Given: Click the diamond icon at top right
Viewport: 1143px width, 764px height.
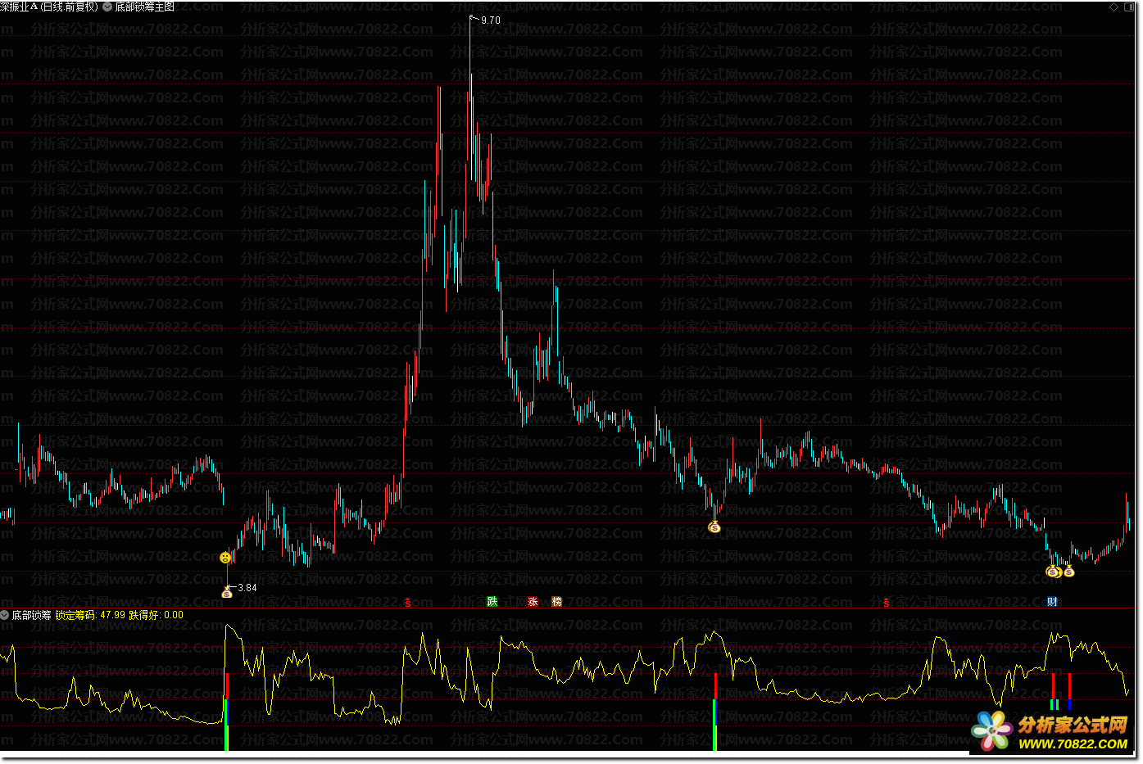Looking at the screenshot, I should (x=1114, y=7).
